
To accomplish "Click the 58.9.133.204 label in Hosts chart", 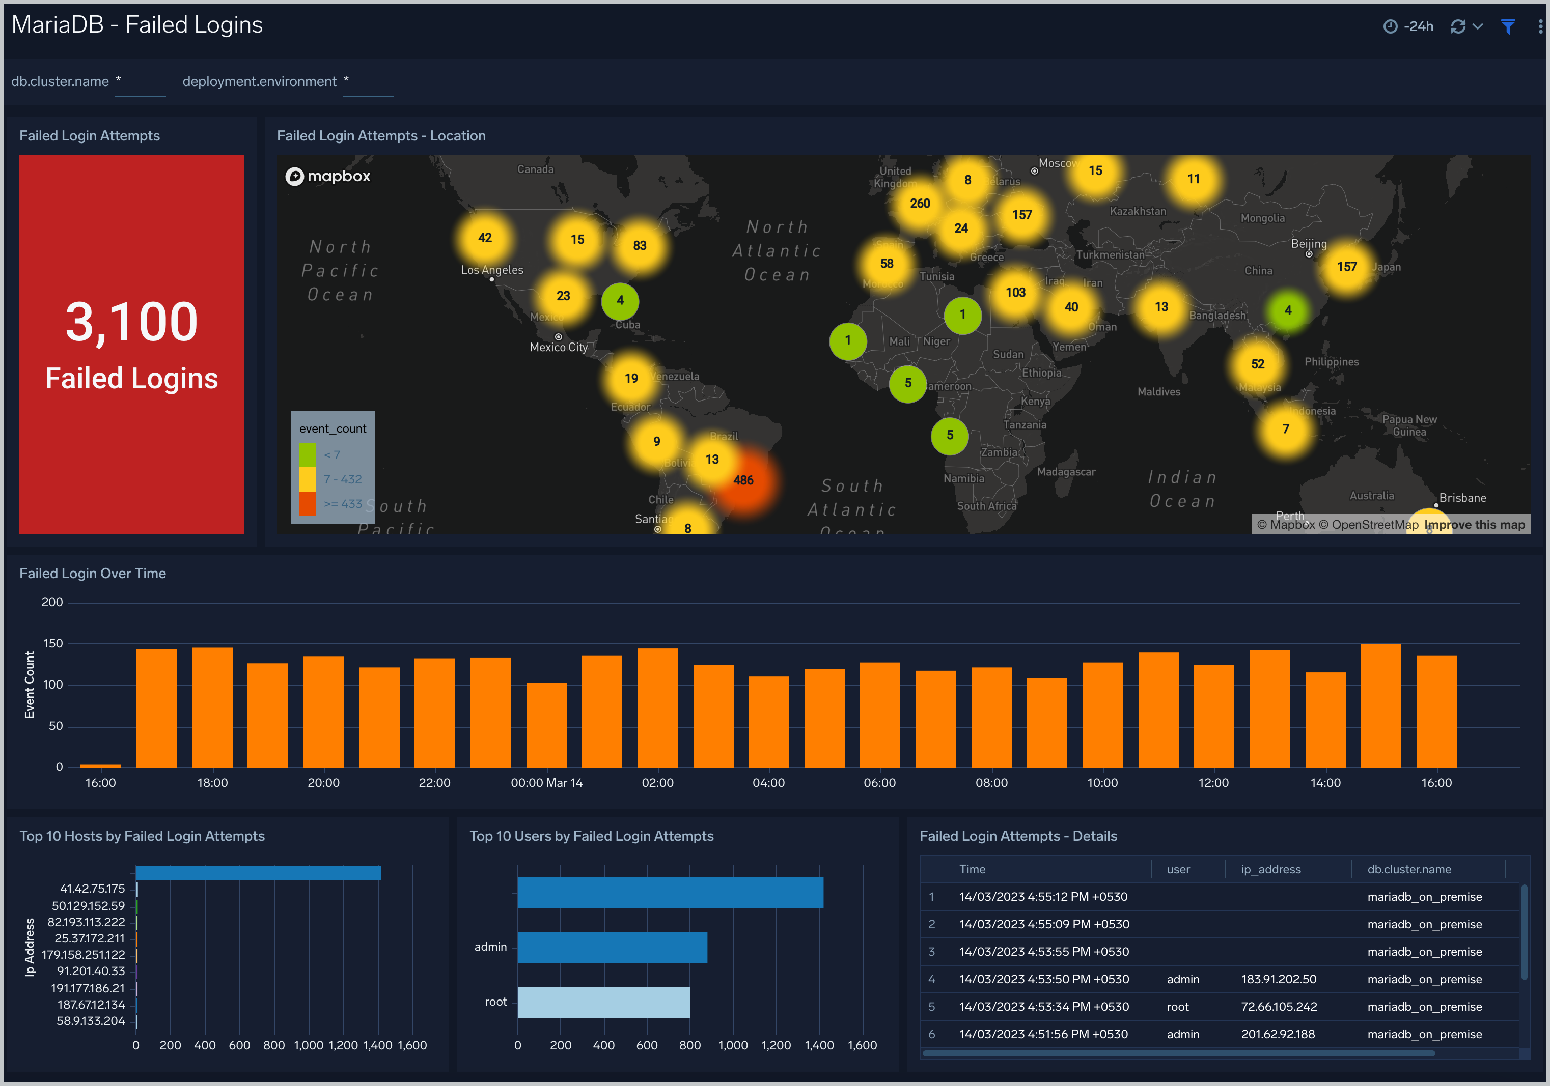I will [x=91, y=1021].
